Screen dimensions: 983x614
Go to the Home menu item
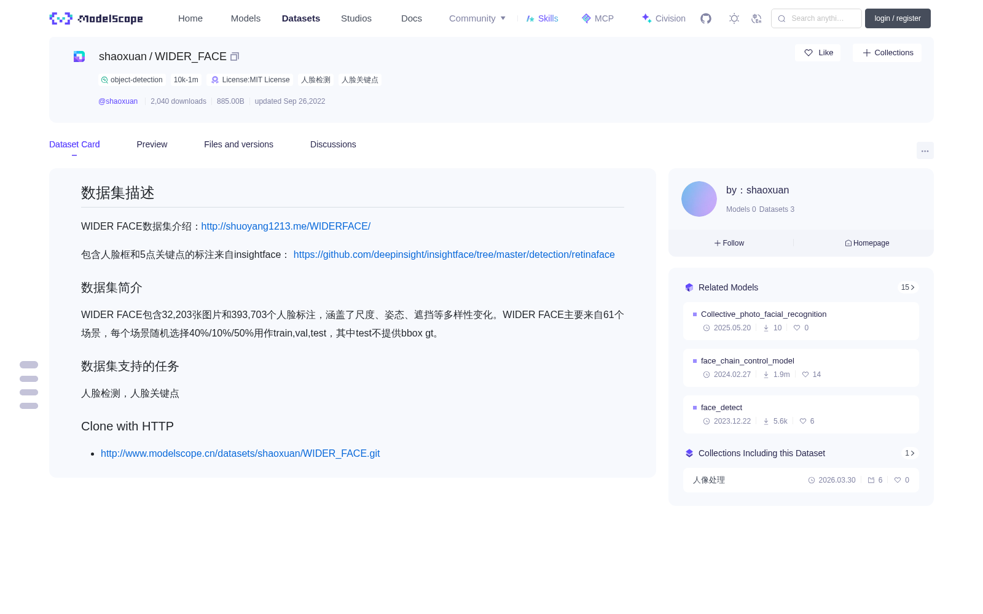190,18
